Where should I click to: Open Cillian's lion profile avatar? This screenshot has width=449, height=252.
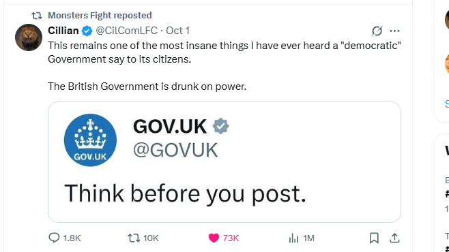pos(29,37)
